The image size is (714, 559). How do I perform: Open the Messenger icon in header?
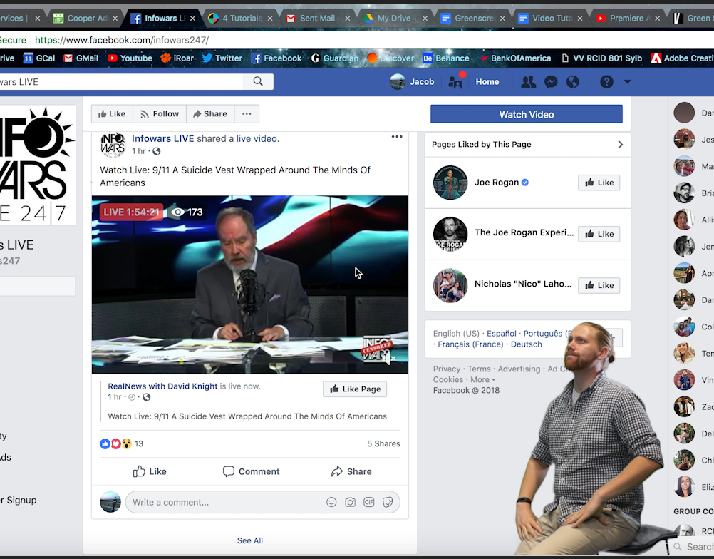pyautogui.click(x=551, y=82)
